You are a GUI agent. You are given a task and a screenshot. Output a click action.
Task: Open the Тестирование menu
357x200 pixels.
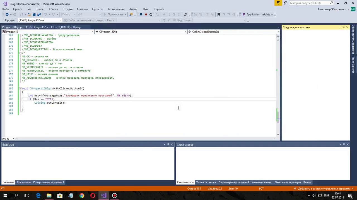pos(116,9)
